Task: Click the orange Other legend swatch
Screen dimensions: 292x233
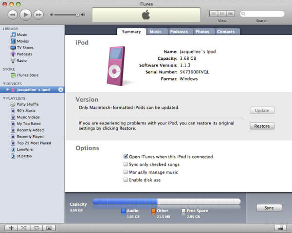Action: pos(153,211)
